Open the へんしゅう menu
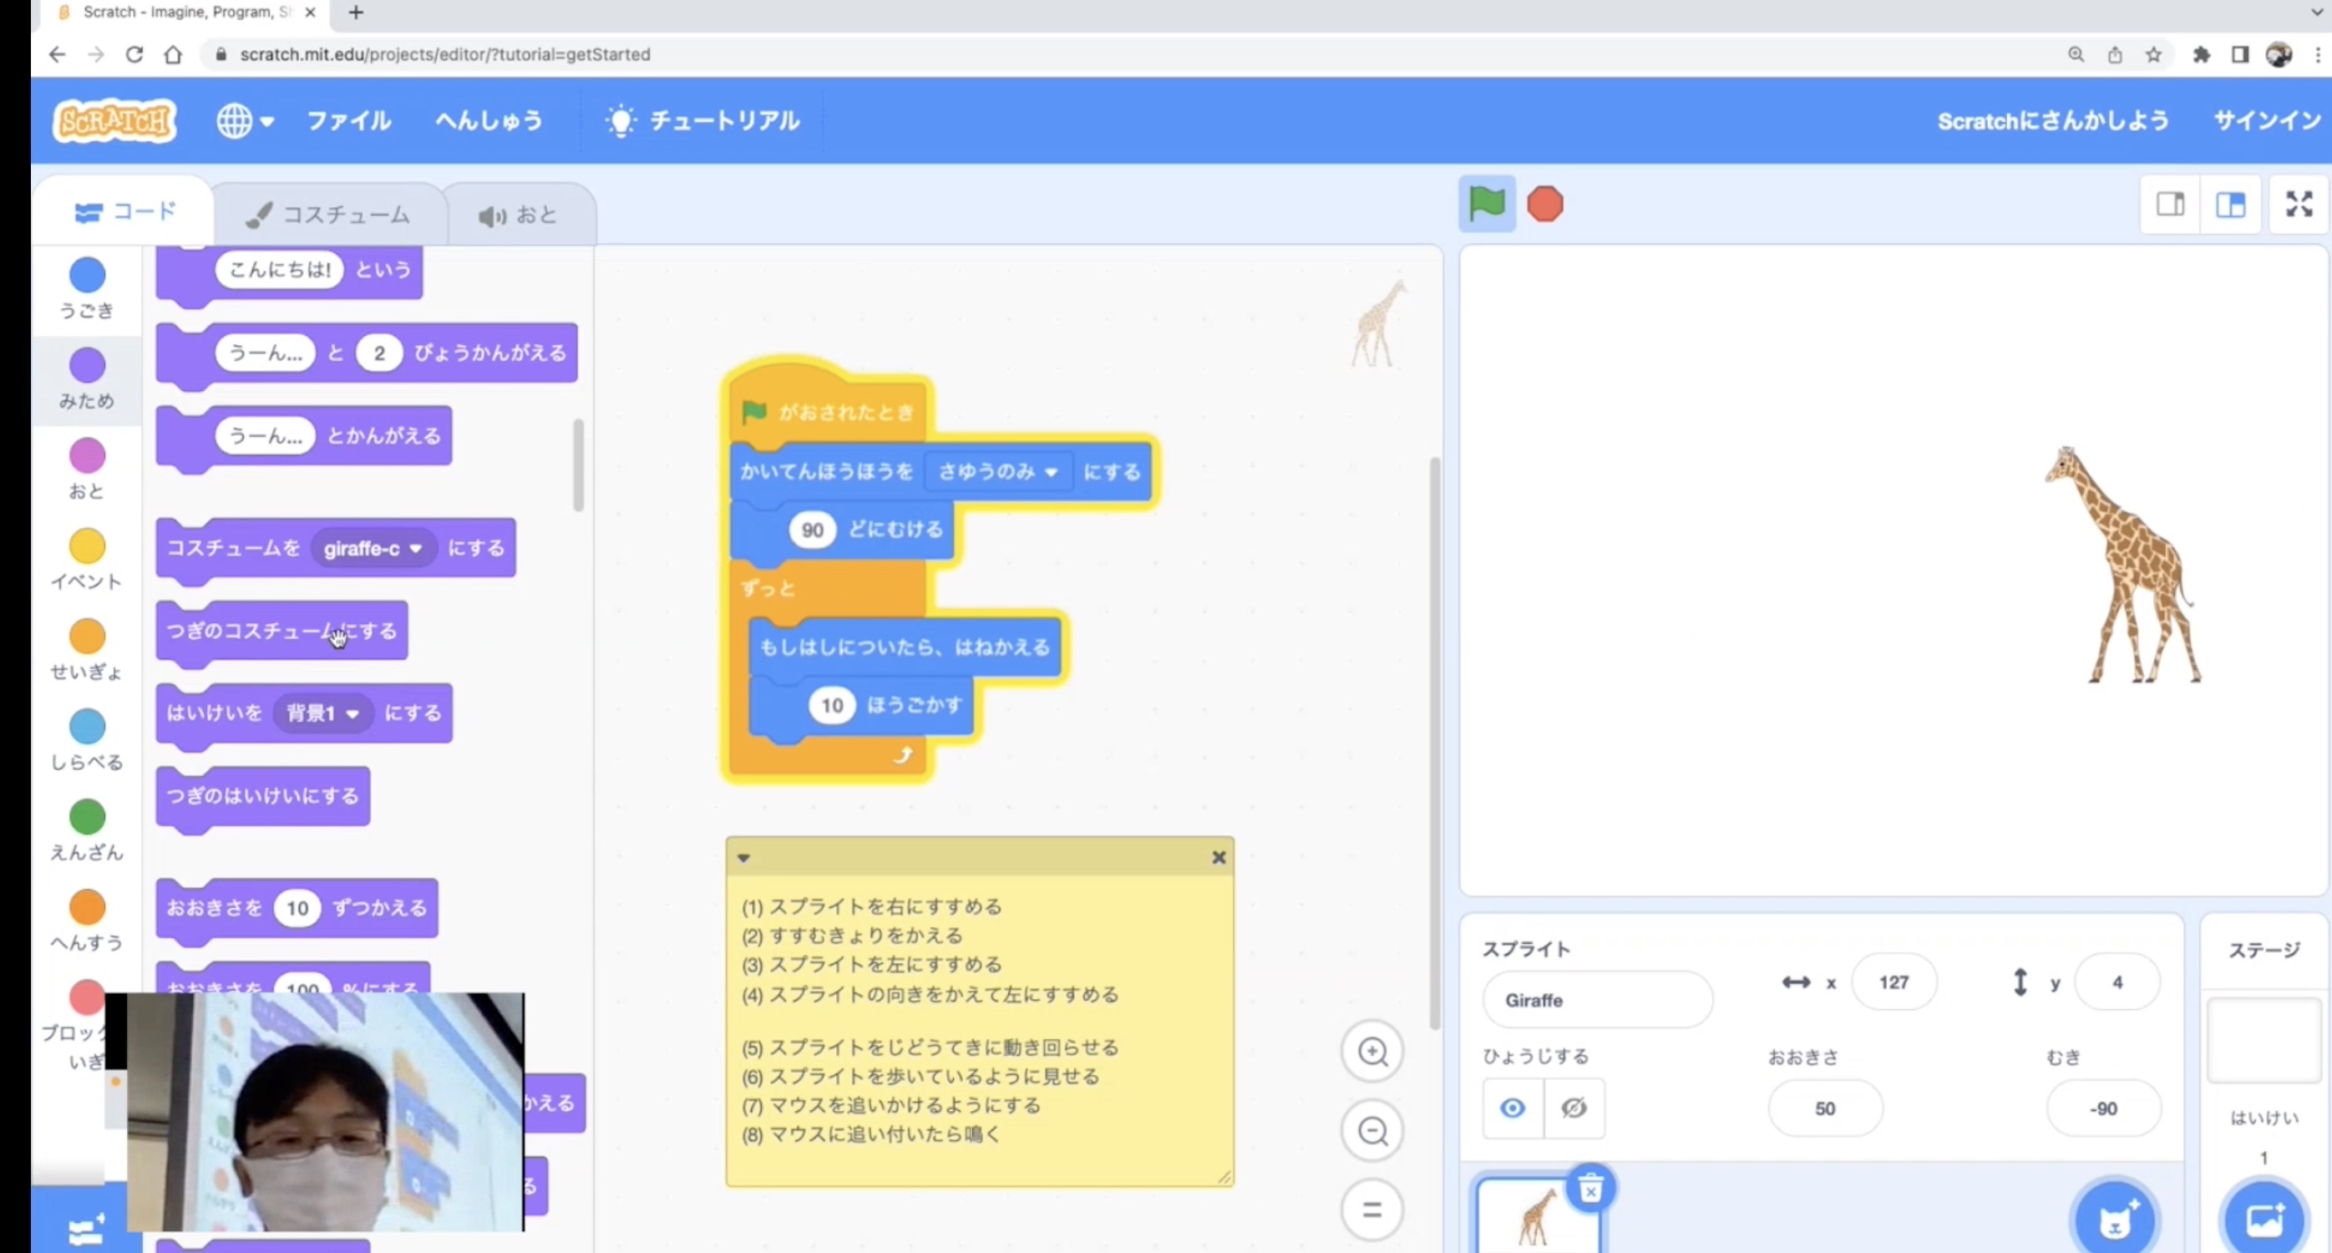This screenshot has height=1253, width=2332. pos(489,120)
